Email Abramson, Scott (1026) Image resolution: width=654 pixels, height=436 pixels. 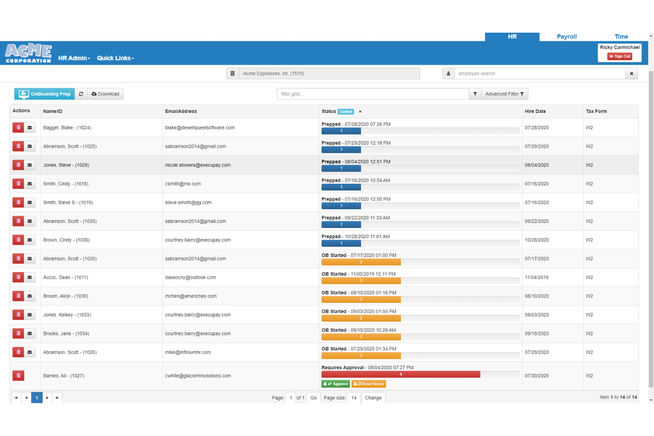tap(30, 352)
